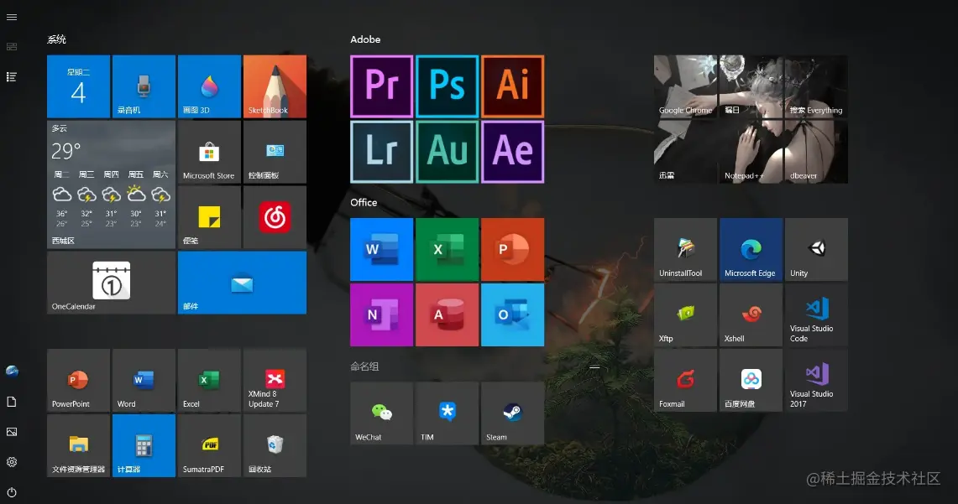Launch the tile labeled Word

coord(144,380)
